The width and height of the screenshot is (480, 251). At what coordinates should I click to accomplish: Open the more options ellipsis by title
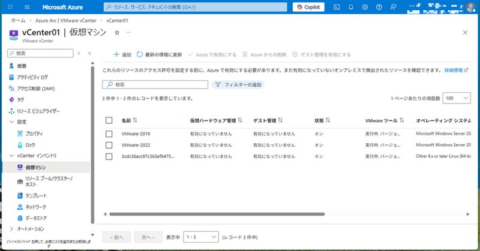point(128,32)
